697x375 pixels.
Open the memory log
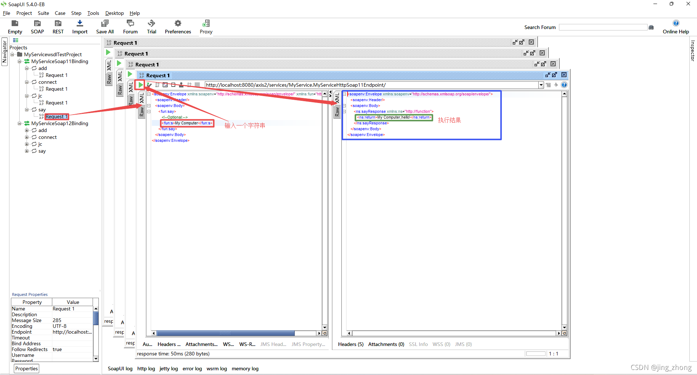(x=245, y=368)
